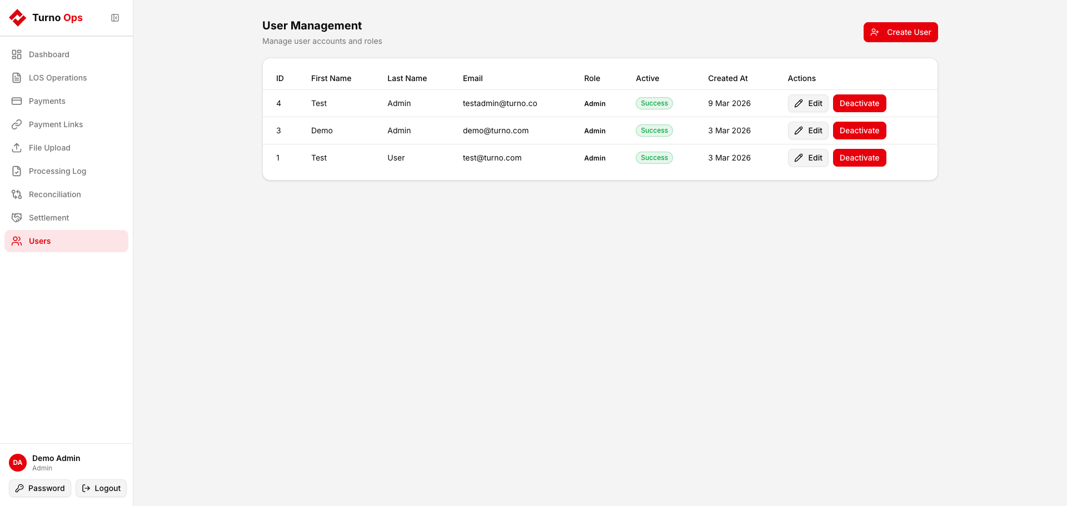Deactivate user demo@turno.com

click(x=859, y=131)
